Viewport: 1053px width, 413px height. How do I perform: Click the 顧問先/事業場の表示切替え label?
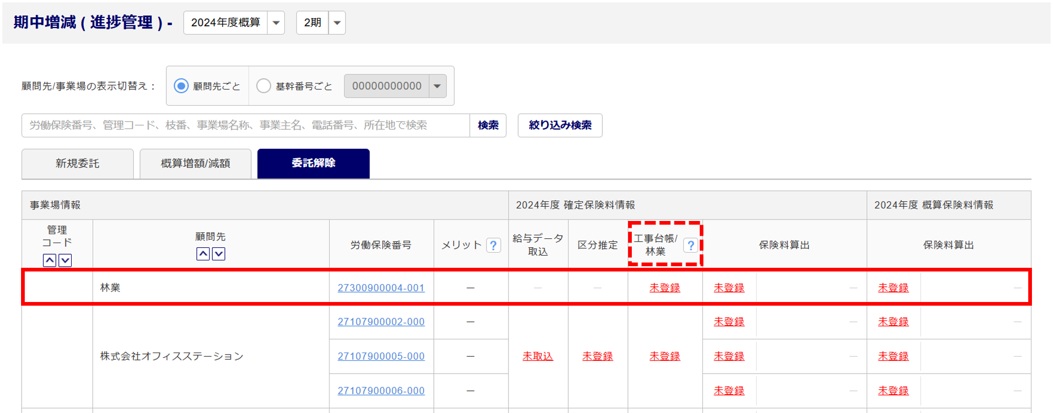(89, 86)
